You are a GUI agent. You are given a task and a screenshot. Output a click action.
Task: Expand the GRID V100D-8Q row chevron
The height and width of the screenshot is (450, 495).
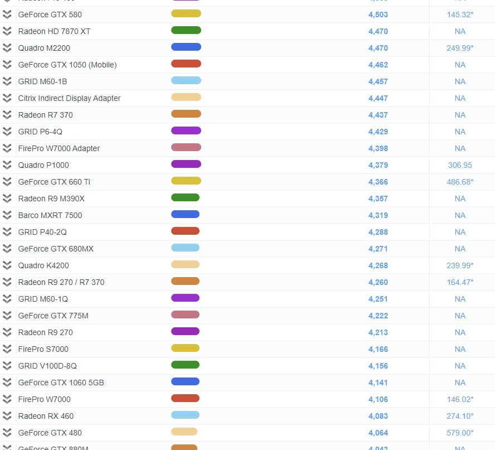(x=7, y=366)
